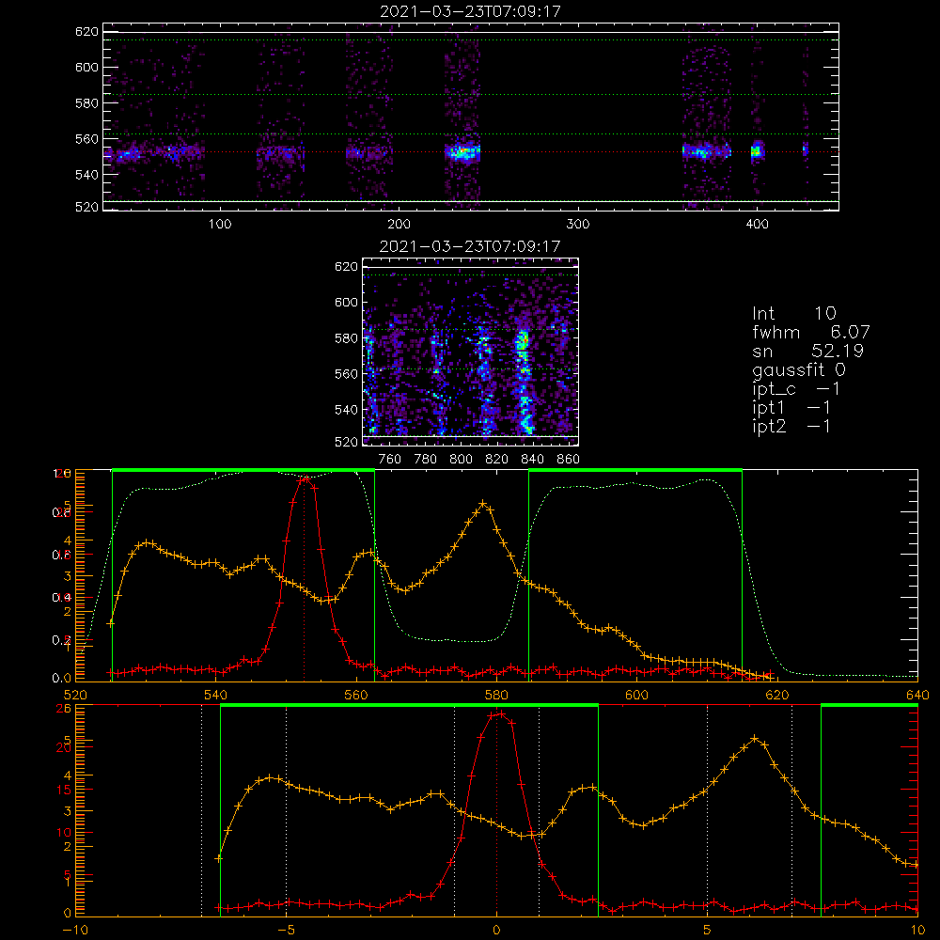Click the 'sn 52.19' readout
The image size is (940, 940).
tap(808, 351)
